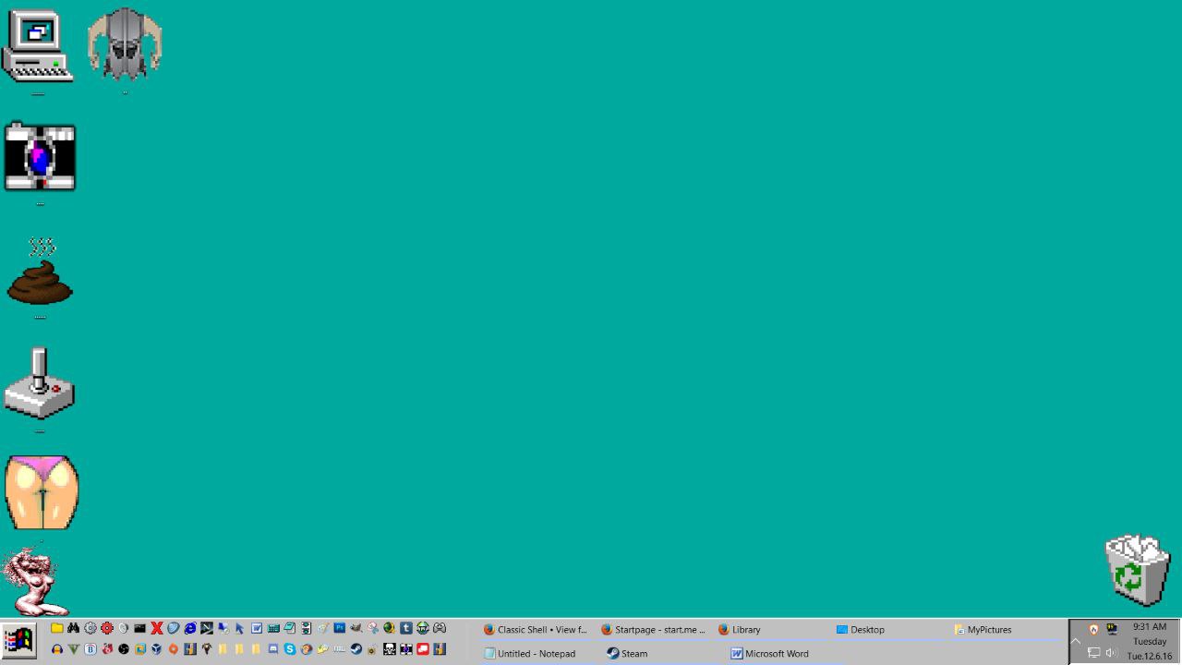The image size is (1182, 665).
Task: Switch to Microsoft Word taskbar window
Action: tap(771, 653)
